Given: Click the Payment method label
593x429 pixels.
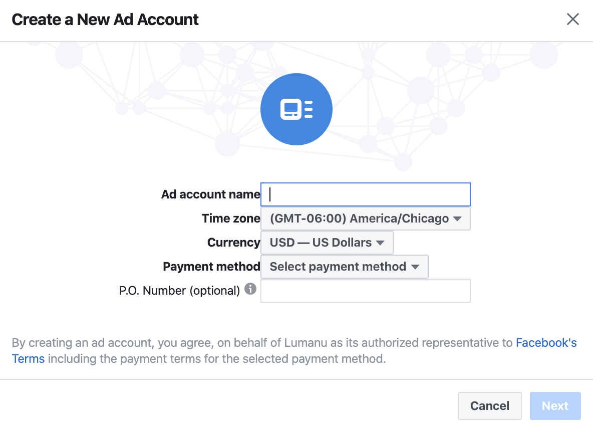Looking at the screenshot, I should pos(211,267).
